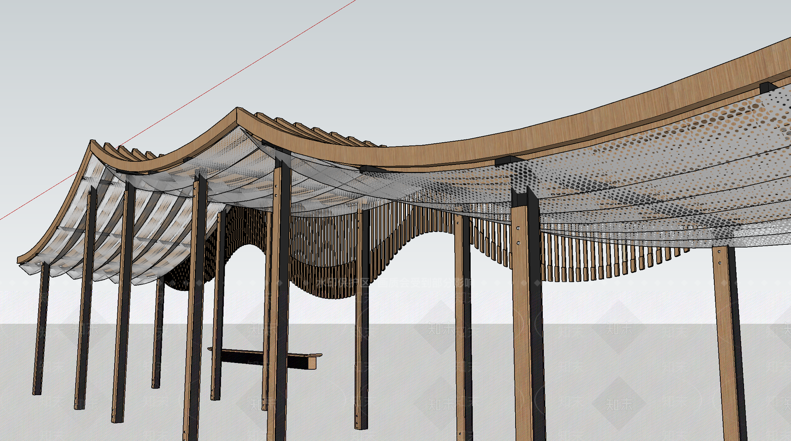Viewport: 791px width, 441px height.
Task: Select the black steel bracket at top right
Action: pos(767,87)
